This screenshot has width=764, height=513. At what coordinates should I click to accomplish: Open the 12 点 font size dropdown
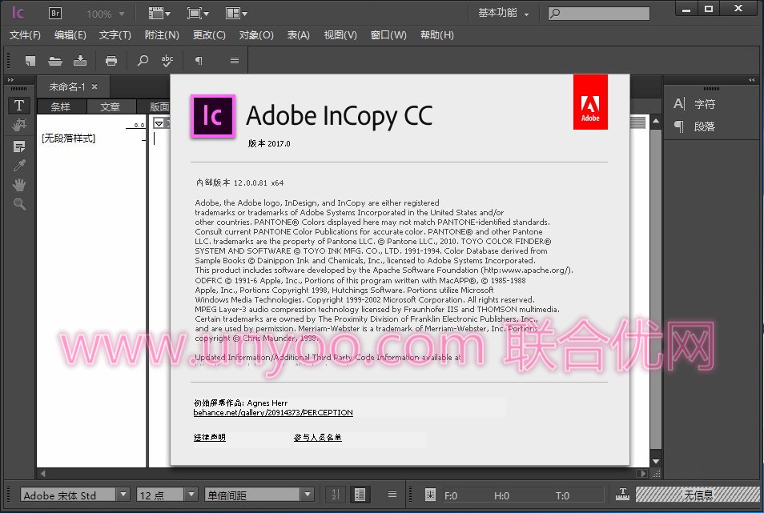191,495
